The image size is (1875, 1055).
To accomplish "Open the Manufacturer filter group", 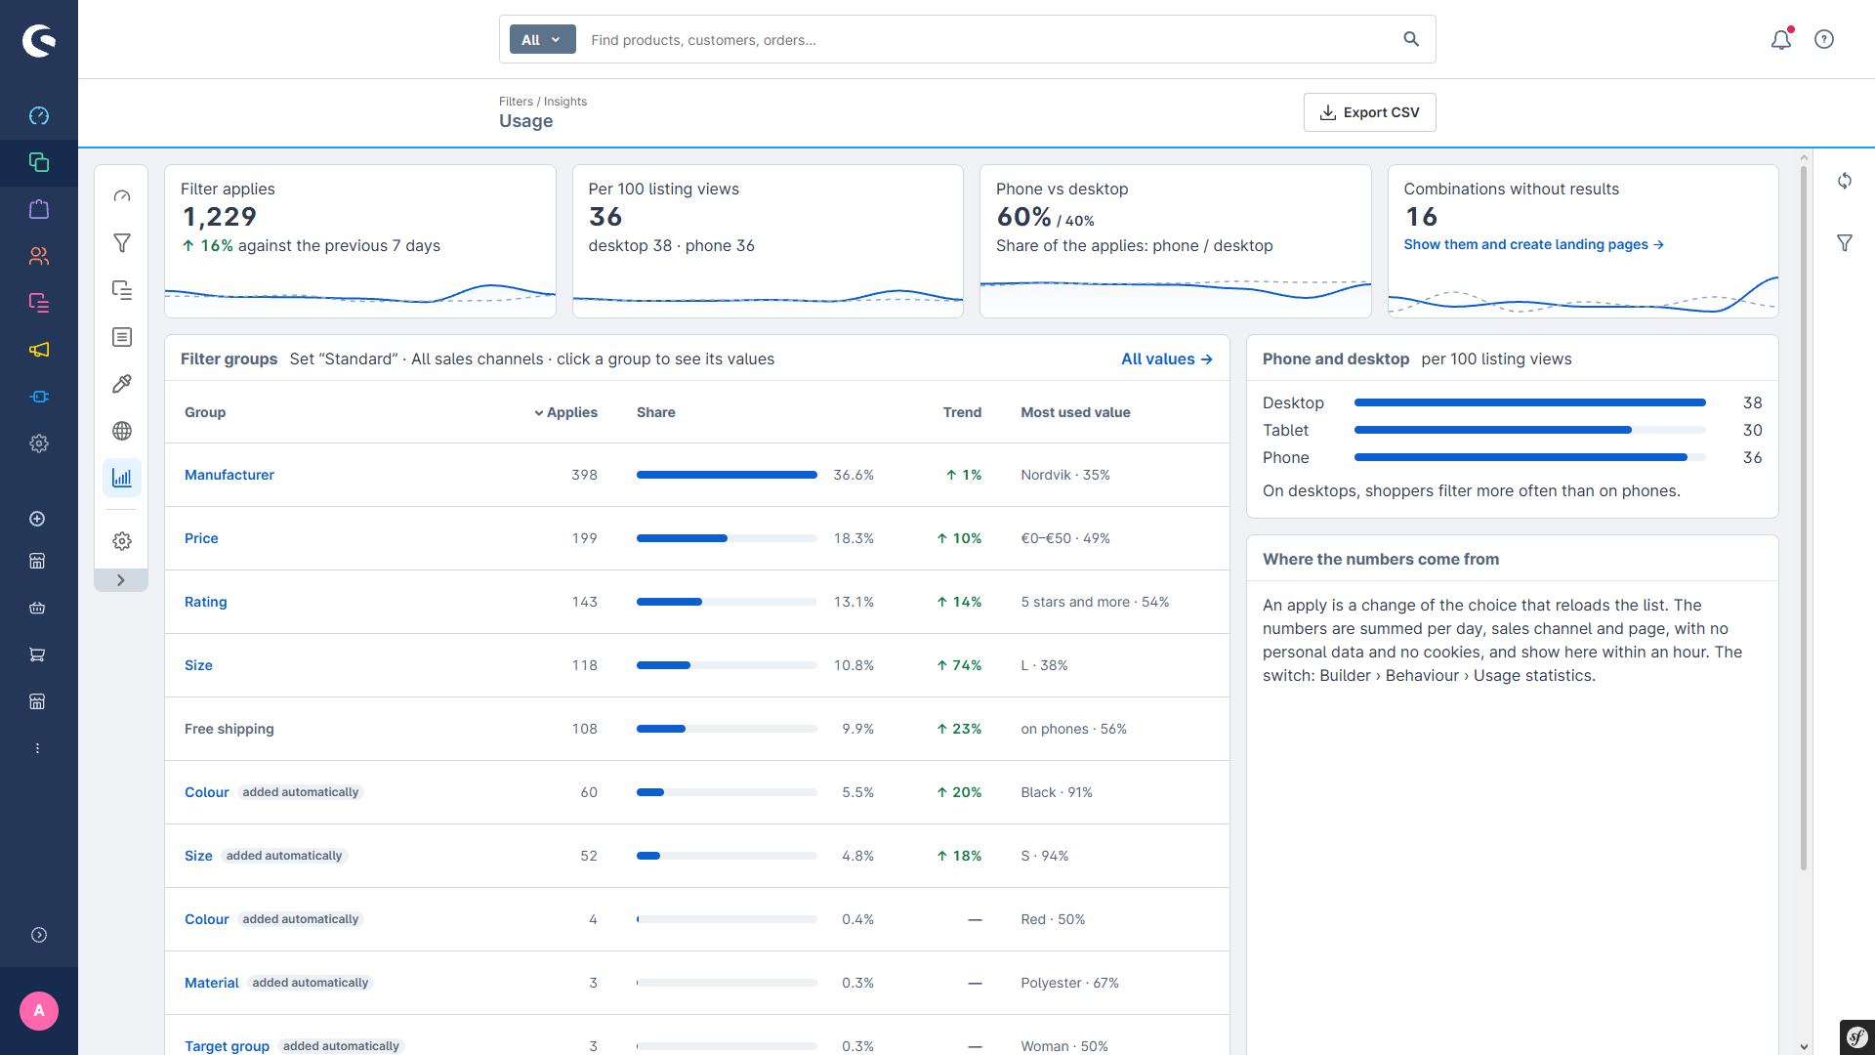I will pyautogui.click(x=229, y=475).
